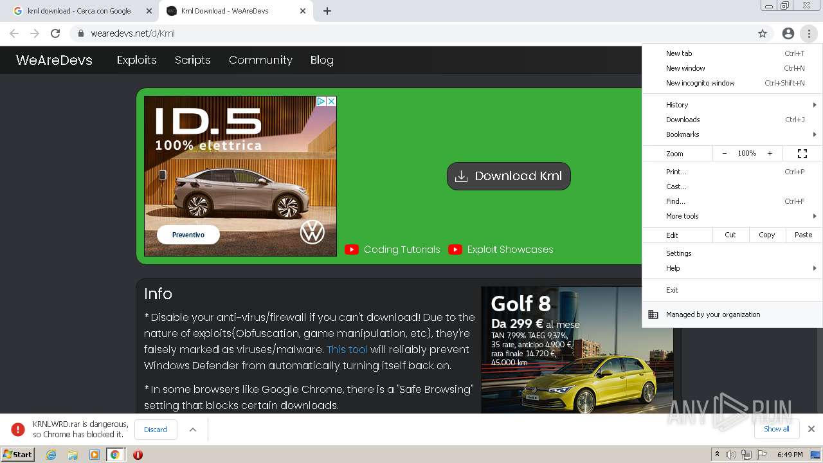
Task: Open the Exploit Showcases link
Action: click(510, 250)
